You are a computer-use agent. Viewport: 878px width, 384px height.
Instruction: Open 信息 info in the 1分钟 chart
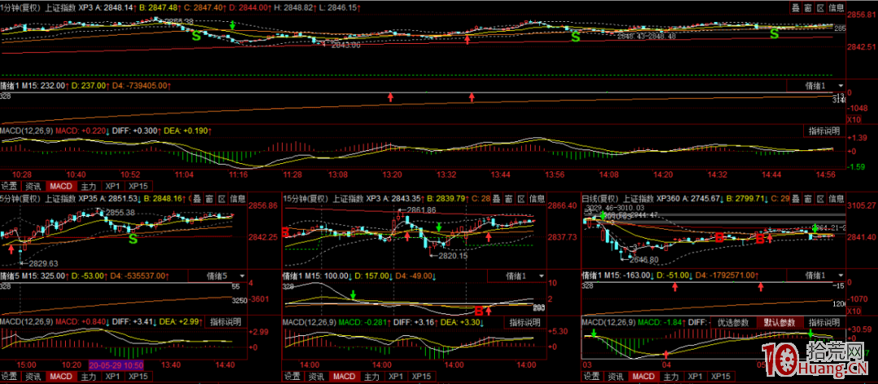pos(836,7)
